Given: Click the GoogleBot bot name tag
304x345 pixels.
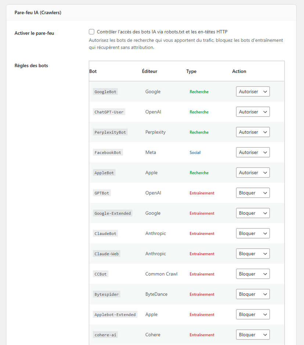Looking at the screenshot, I should [105, 92].
